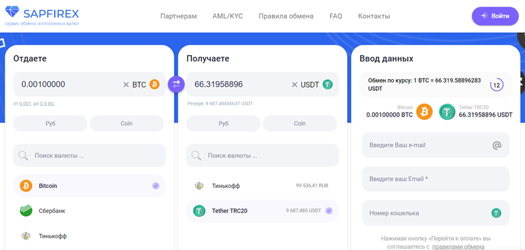
Task: Click Резерв: 9 687.48456637 USDT text
Action: [220, 103]
